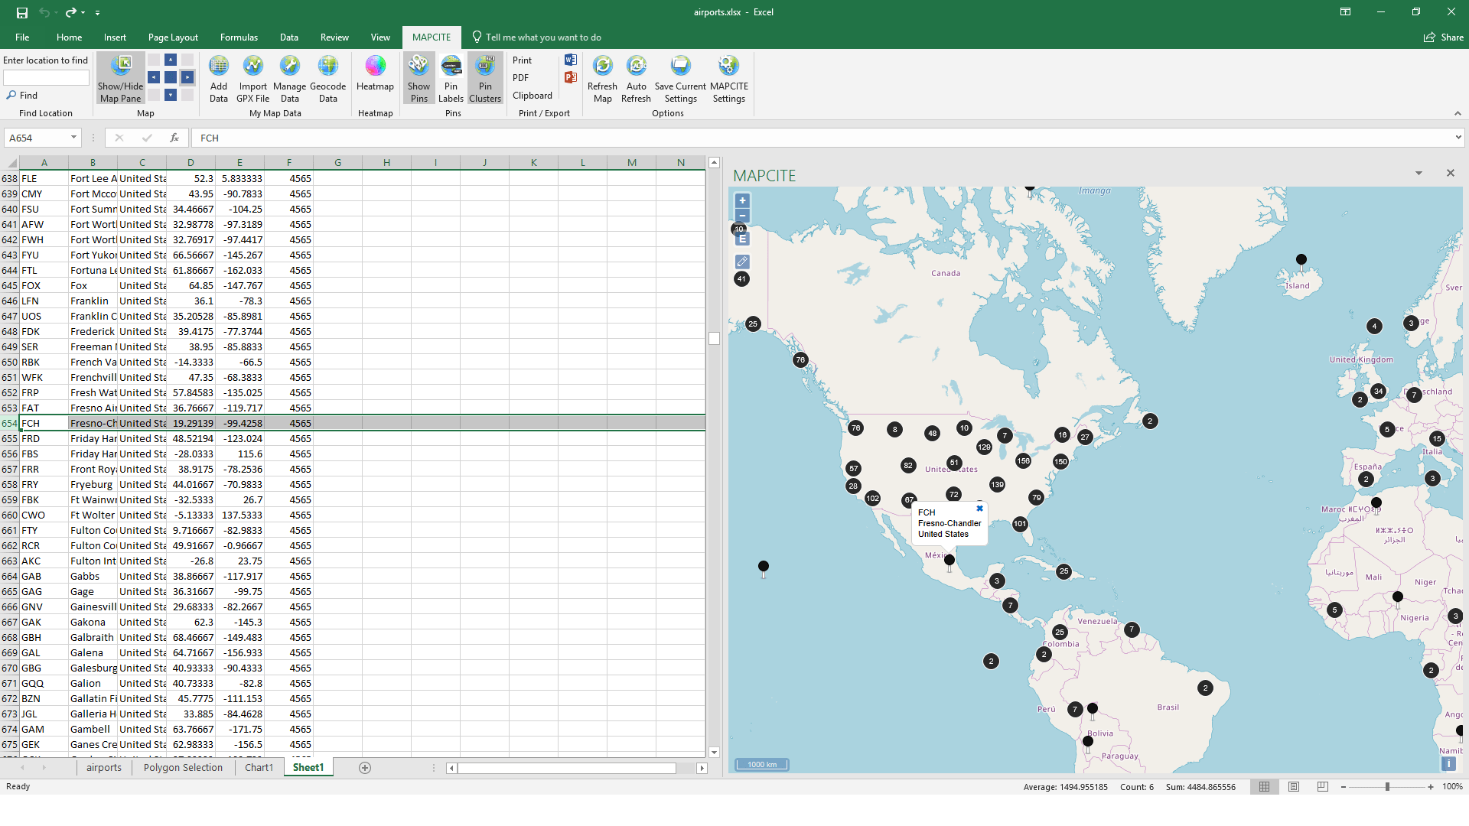
Task: Open Ribbon Display Options
Action: coord(1345,12)
